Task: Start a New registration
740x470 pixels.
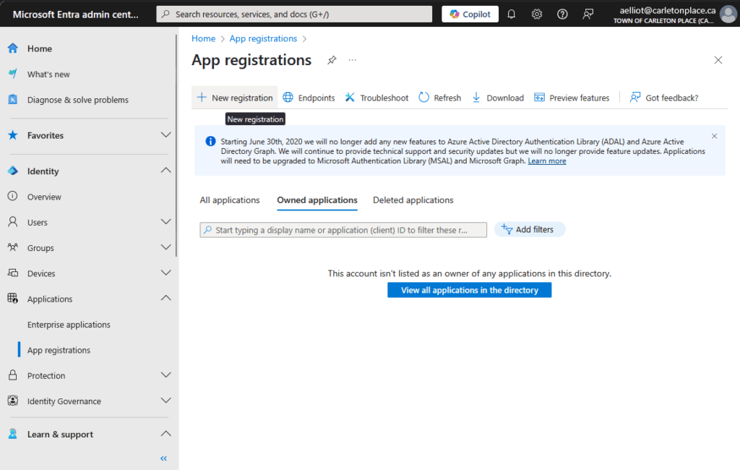Action: [x=234, y=97]
